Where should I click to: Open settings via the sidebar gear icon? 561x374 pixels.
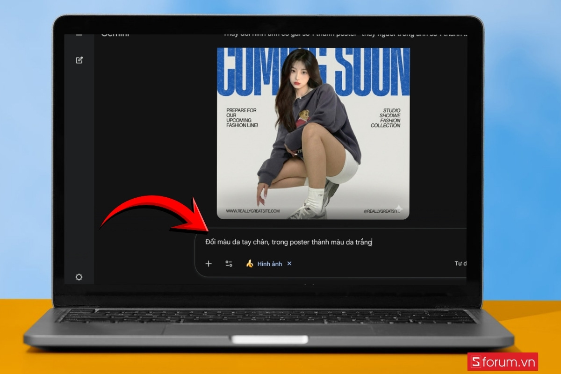point(79,277)
